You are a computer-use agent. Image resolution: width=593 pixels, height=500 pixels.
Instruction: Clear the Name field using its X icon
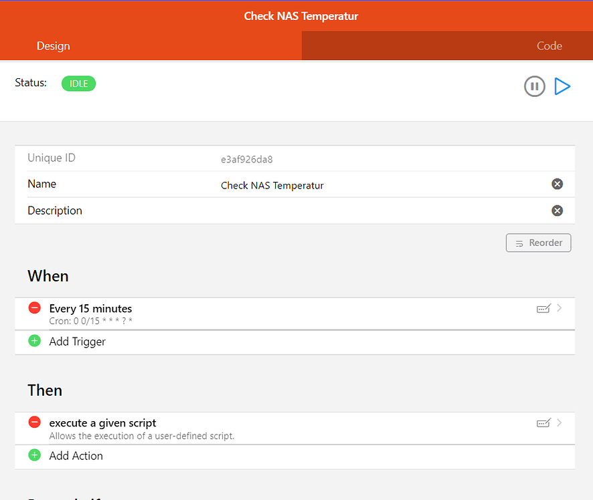pos(557,184)
